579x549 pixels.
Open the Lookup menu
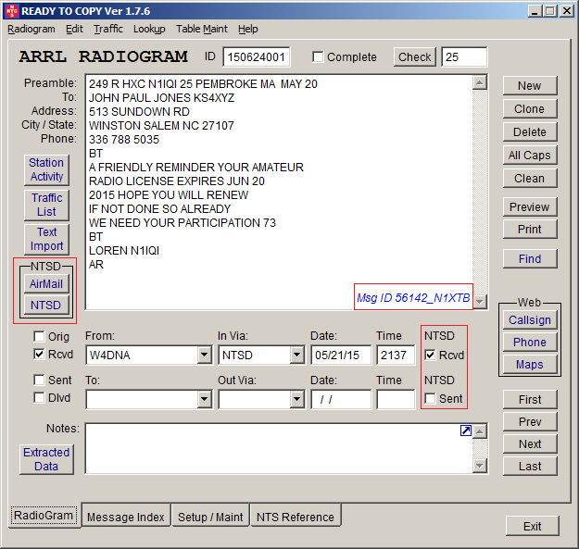(149, 29)
